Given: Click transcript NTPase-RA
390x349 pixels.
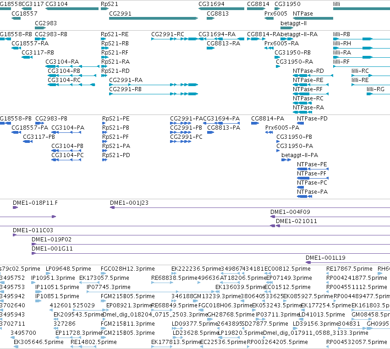Looking at the screenshot, I should click(x=308, y=107).
